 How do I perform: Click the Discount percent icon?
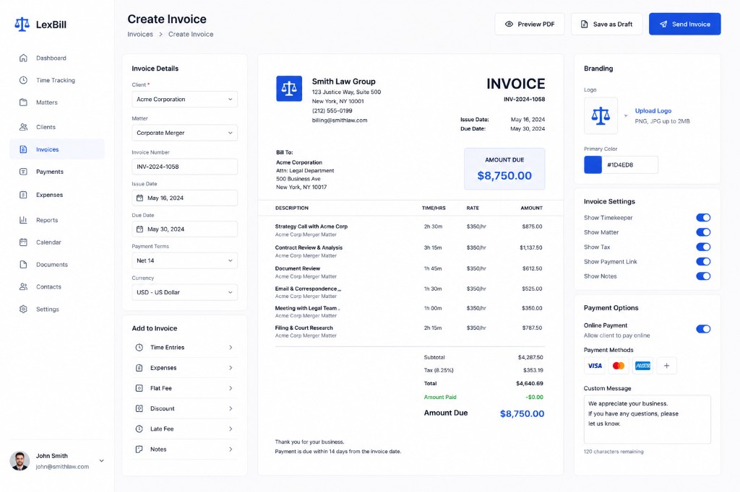point(139,408)
